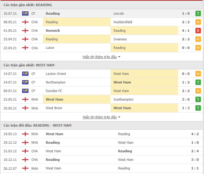Screen dimensions: 204x174
Task: Click orange H badge for Reading-Swansea
Action: 198,39
